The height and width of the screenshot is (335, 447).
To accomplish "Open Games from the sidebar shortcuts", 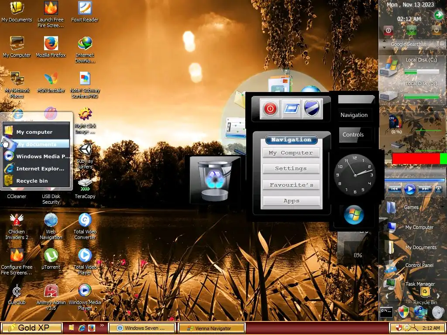I will (403, 207).
